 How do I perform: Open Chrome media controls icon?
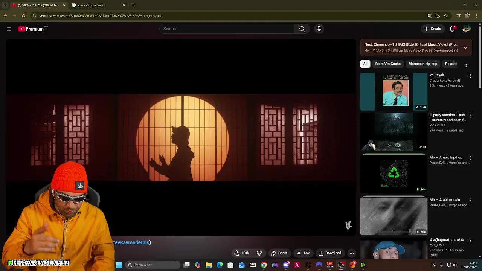[458, 16]
